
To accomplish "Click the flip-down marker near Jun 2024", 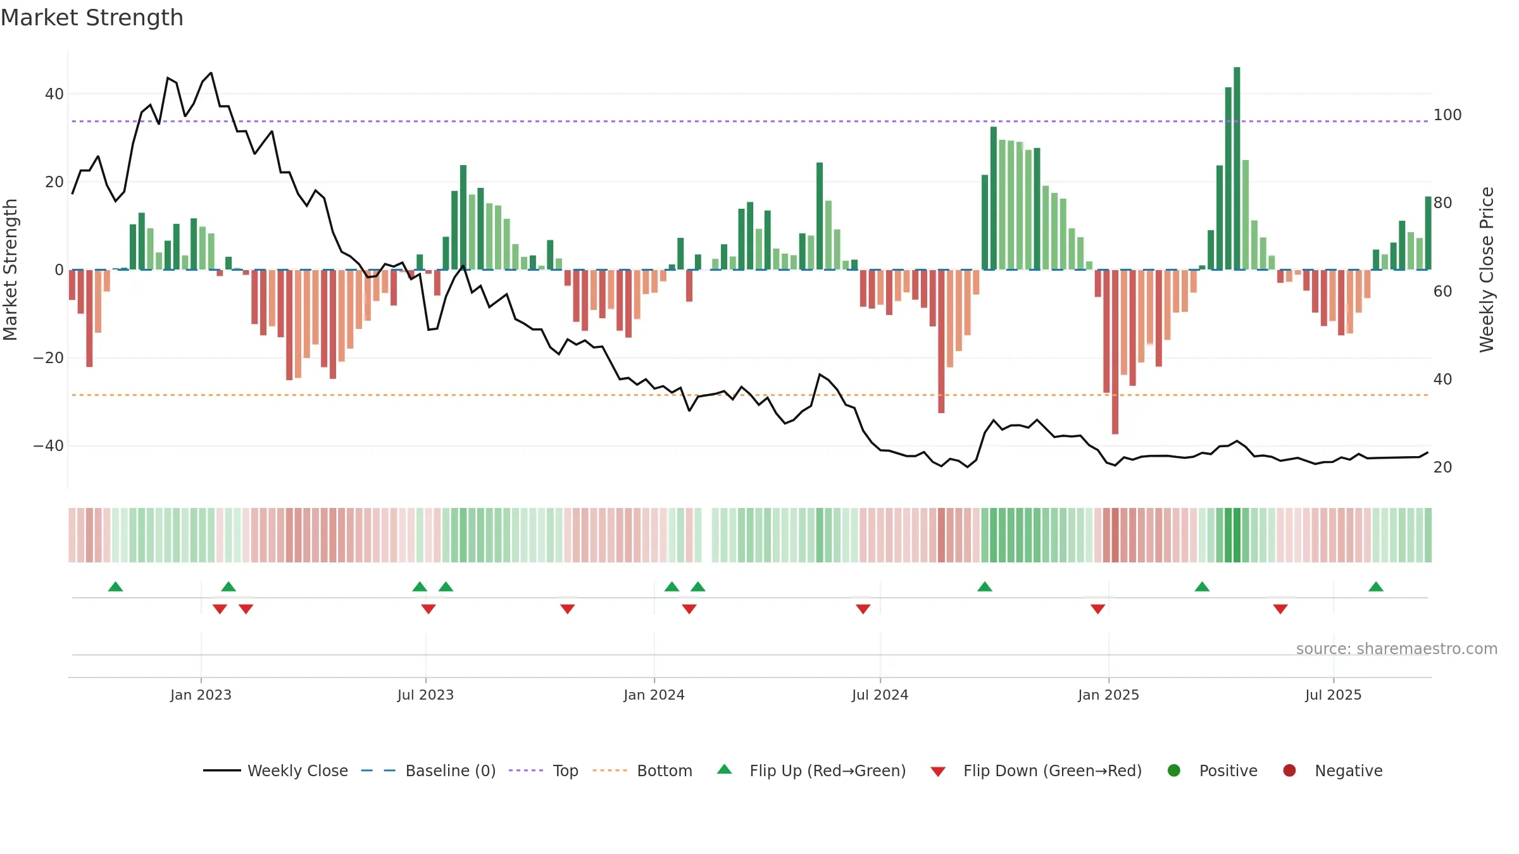I will (863, 609).
